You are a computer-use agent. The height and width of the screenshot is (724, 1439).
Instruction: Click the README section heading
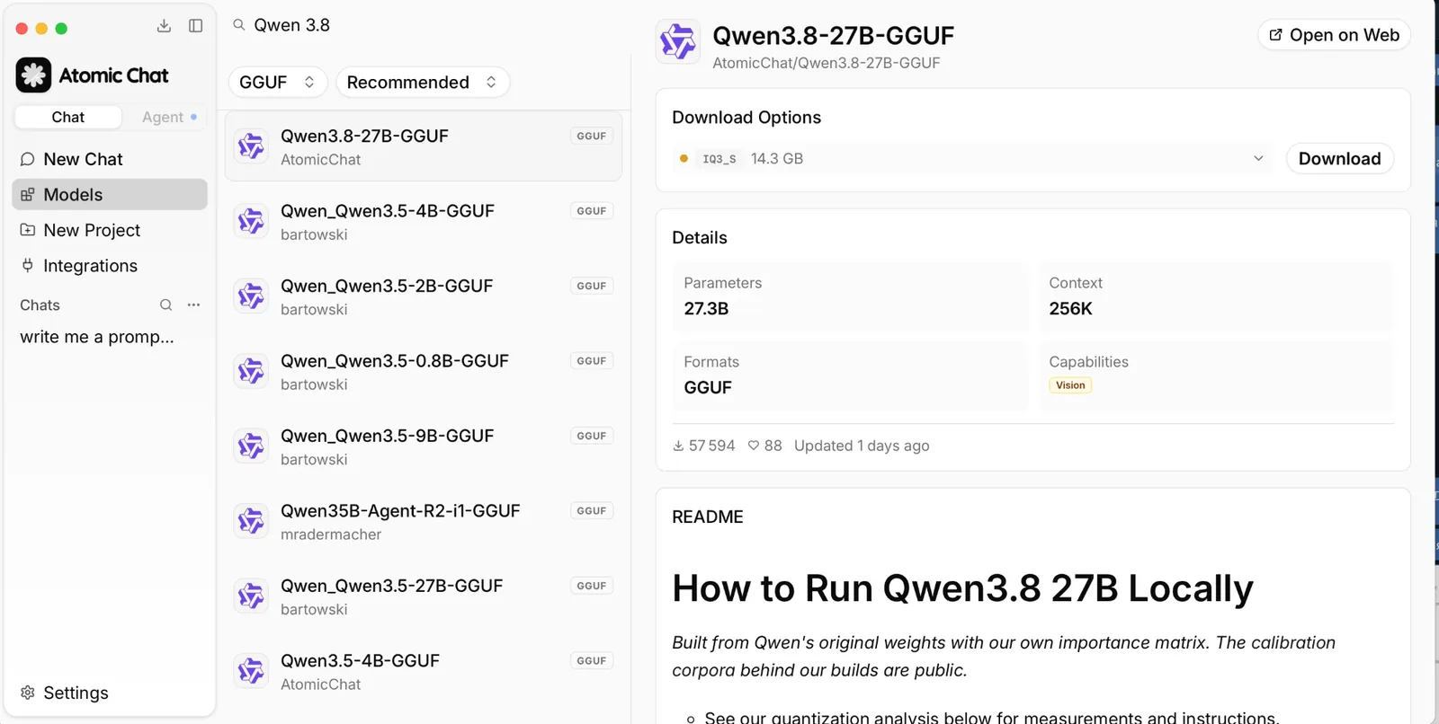pos(708,517)
